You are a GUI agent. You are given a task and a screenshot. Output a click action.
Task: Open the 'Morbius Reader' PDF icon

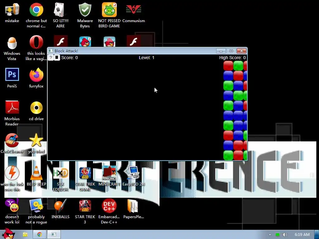[x=12, y=113]
